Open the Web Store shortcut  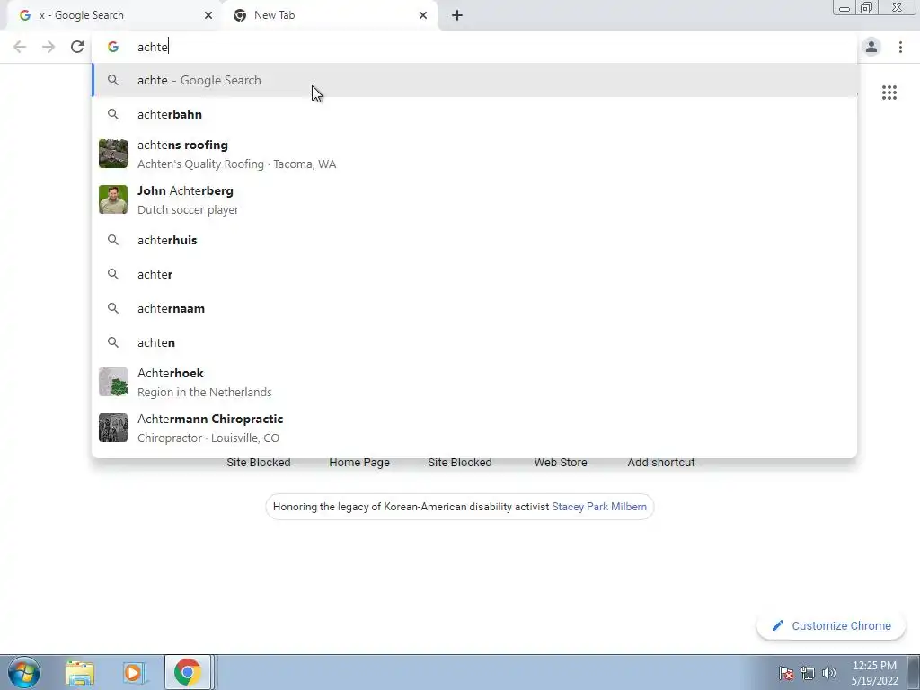(x=561, y=463)
